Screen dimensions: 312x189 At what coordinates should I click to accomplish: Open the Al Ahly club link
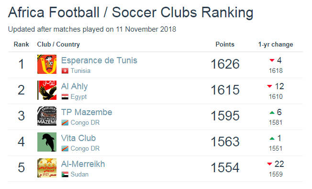(75, 86)
